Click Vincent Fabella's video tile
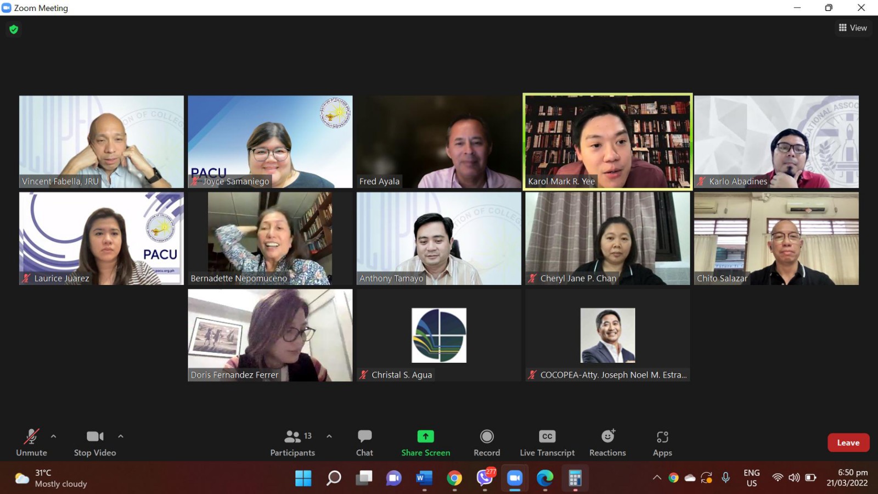 tap(102, 142)
